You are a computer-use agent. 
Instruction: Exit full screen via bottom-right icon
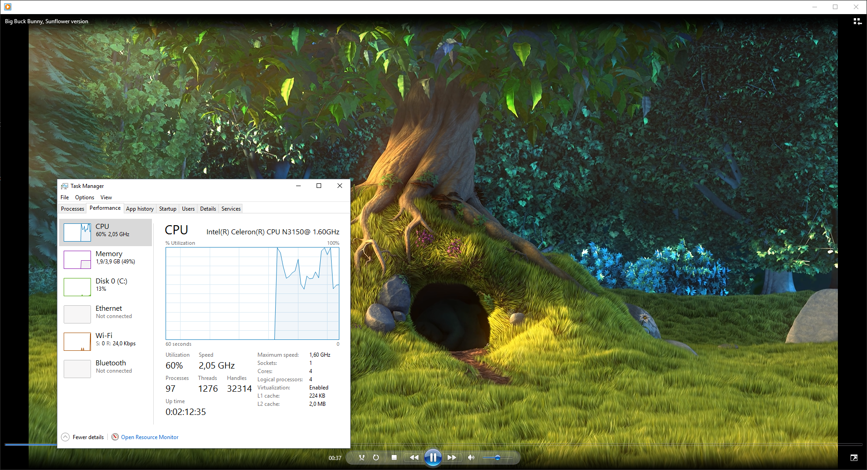(x=854, y=458)
